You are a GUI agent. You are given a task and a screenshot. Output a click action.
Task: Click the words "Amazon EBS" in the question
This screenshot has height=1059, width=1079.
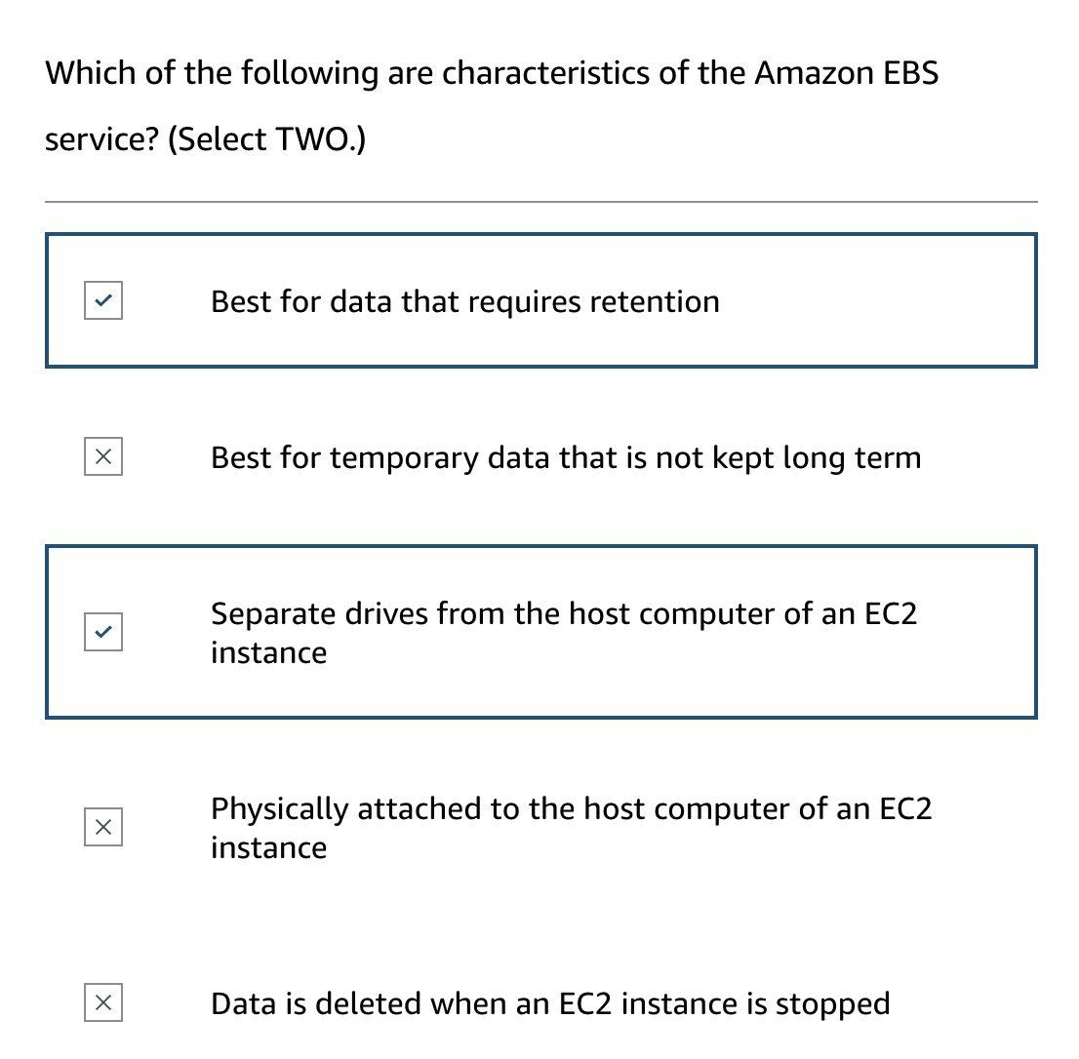coord(847,73)
